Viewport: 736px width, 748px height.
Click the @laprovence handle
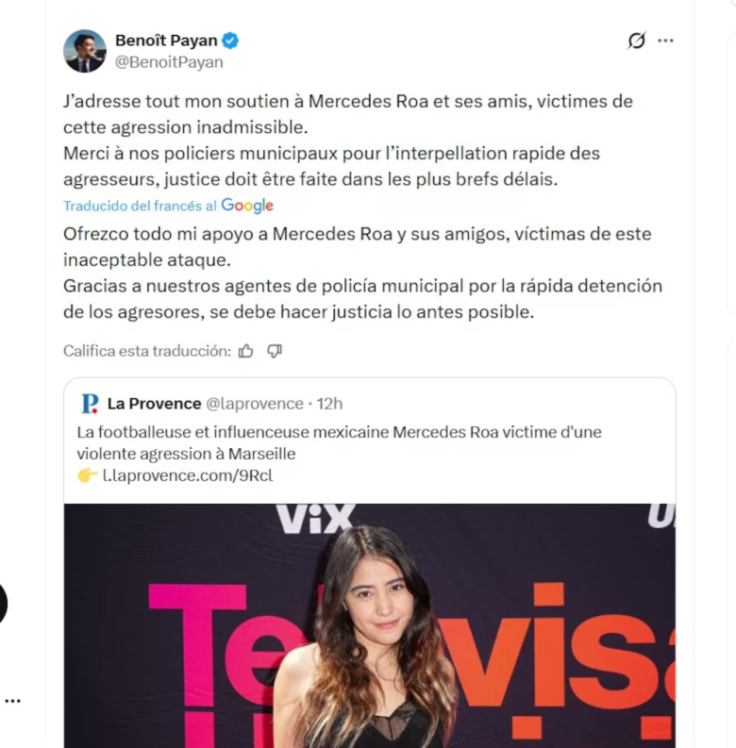tap(255, 404)
